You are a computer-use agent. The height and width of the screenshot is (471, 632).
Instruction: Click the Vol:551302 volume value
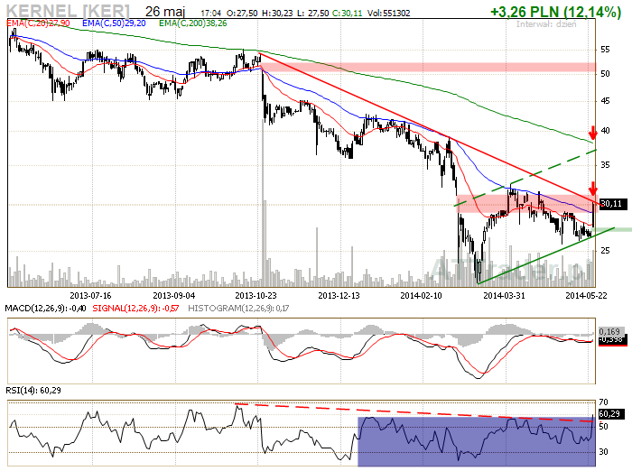coord(388,14)
